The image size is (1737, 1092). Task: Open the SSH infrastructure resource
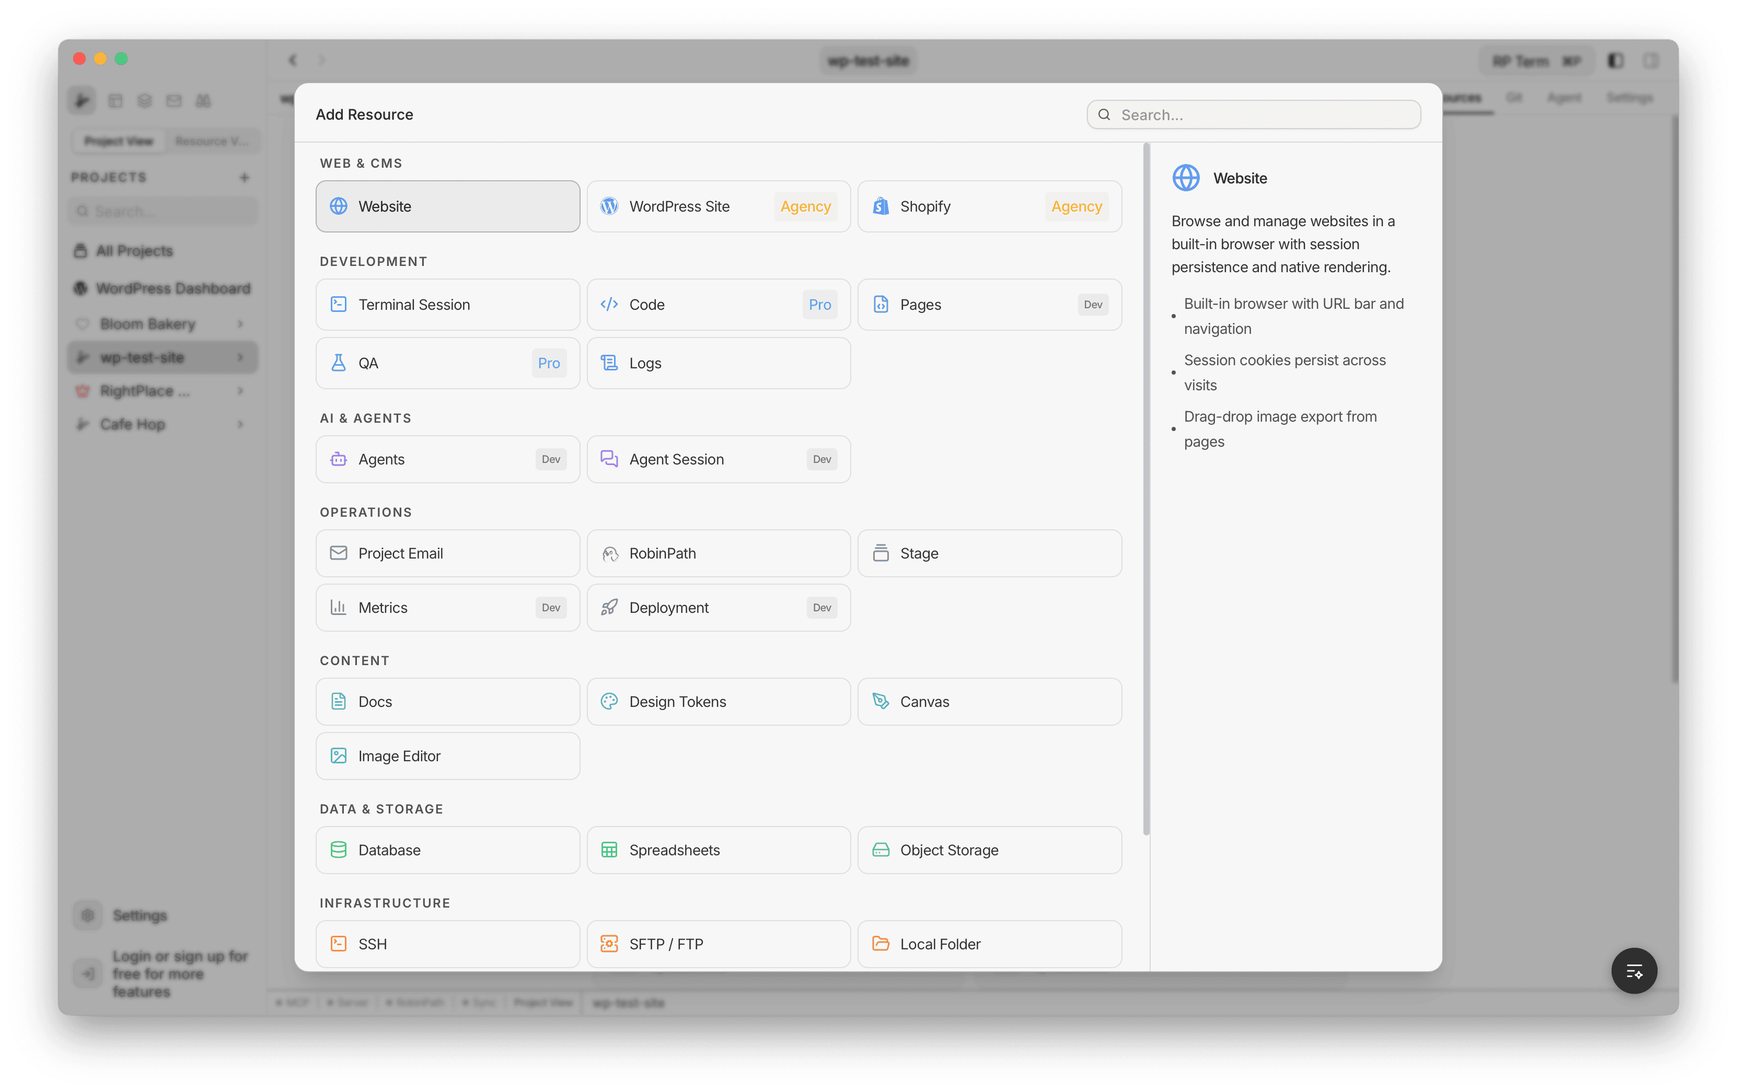pyautogui.click(x=446, y=944)
